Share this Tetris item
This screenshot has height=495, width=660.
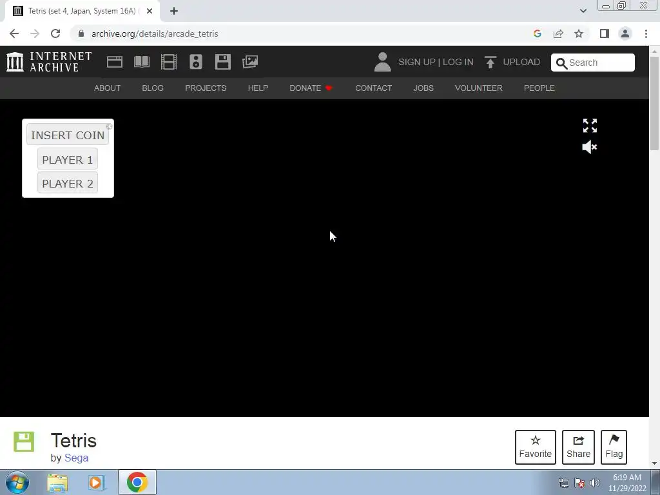(x=578, y=447)
